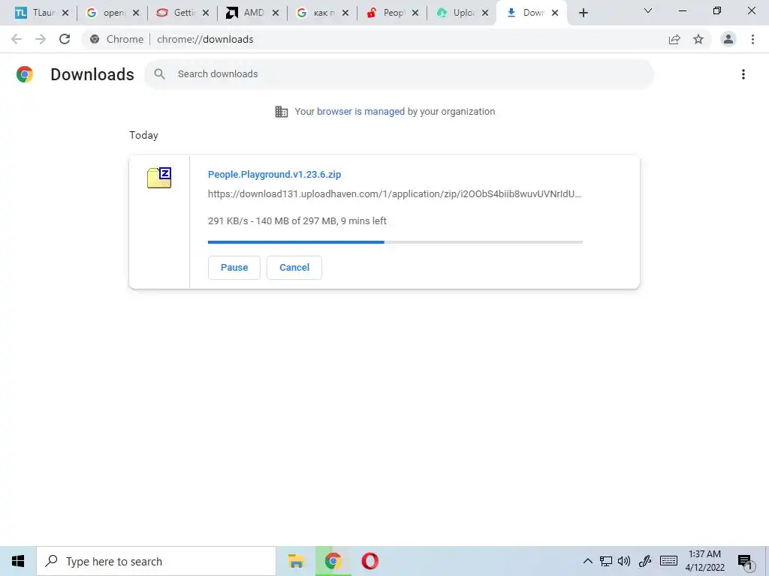Go back with the browser back arrow
769x576 pixels.
[x=17, y=39]
